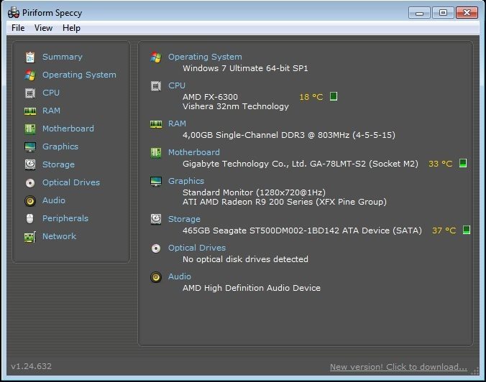Click the Motherboard icon in sidebar
486x382 pixels.
pyautogui.click(x=30, y=129)
